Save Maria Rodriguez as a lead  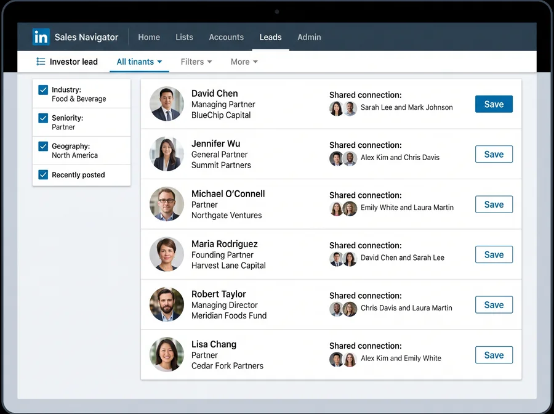tap(494, 254)
